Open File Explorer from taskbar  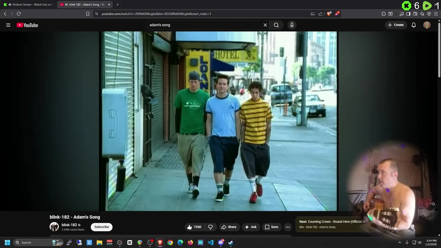[99, 242]
